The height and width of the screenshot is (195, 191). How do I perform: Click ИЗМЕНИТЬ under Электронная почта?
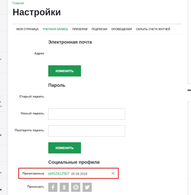(65, 71)
